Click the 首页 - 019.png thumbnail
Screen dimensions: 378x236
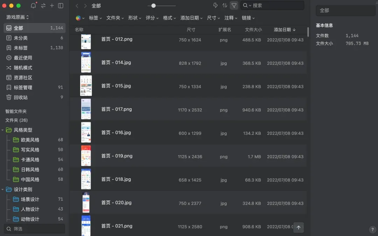coord(86,156)
